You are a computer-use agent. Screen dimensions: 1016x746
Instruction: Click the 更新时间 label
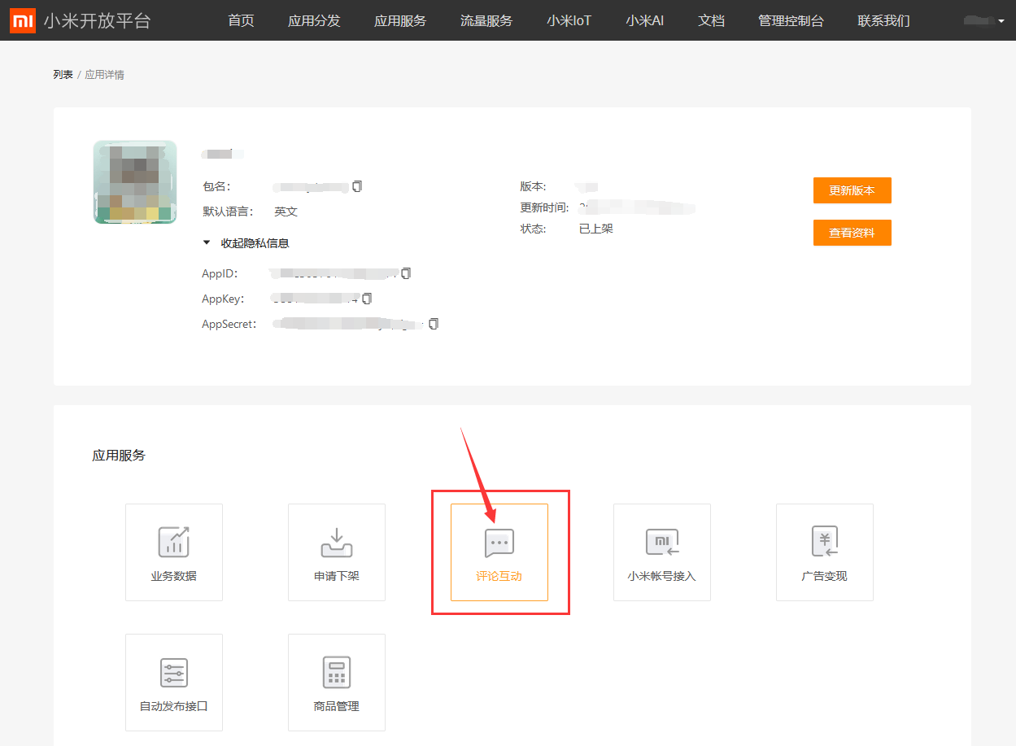[544, 207]
